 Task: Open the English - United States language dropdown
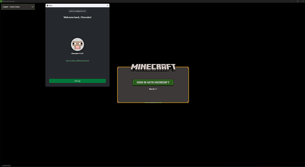pos(18,7)
